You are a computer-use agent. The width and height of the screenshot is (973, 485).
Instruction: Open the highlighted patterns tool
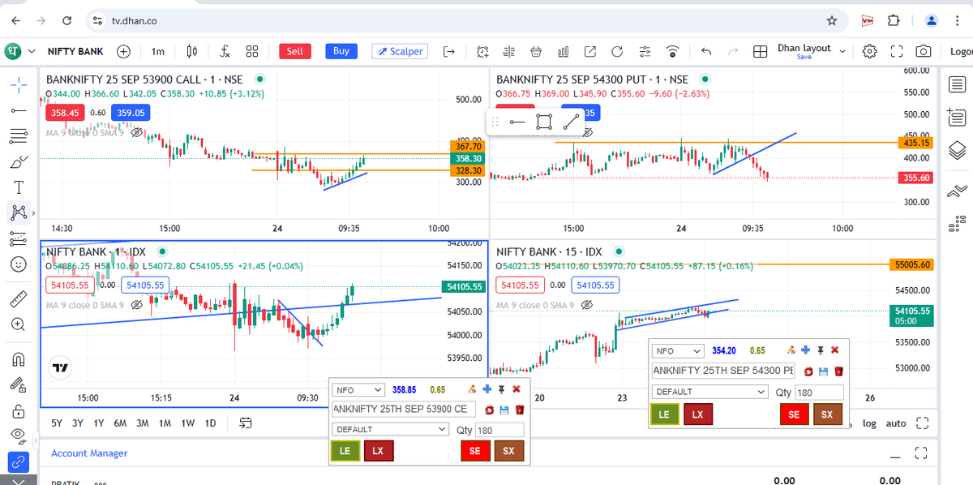pyautogui.click(x=19, y=212)
